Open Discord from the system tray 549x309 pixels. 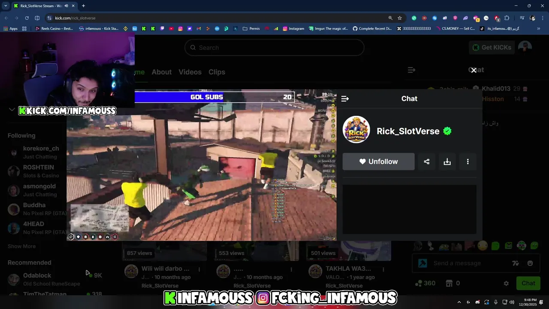[477, 302]
